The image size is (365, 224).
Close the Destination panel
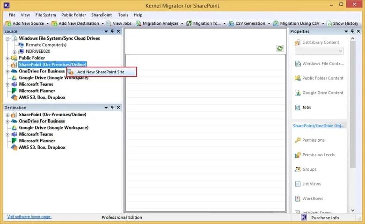(x=118, y=108)
